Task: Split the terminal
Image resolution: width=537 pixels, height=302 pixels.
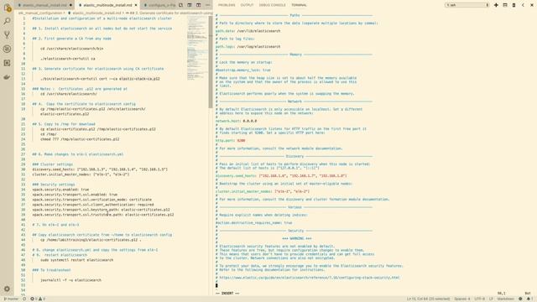Action: pos(505,5)
